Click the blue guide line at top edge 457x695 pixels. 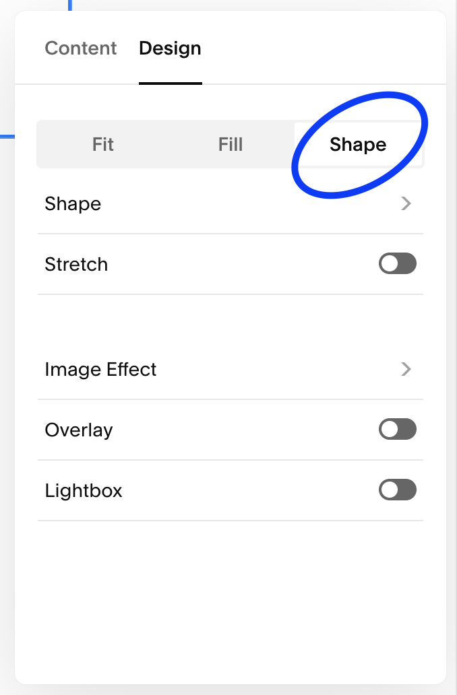70,5
